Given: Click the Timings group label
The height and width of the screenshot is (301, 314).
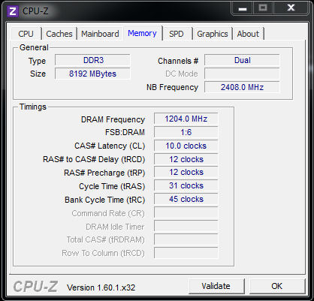Looking at the screenshot, I should click(33, 107).
